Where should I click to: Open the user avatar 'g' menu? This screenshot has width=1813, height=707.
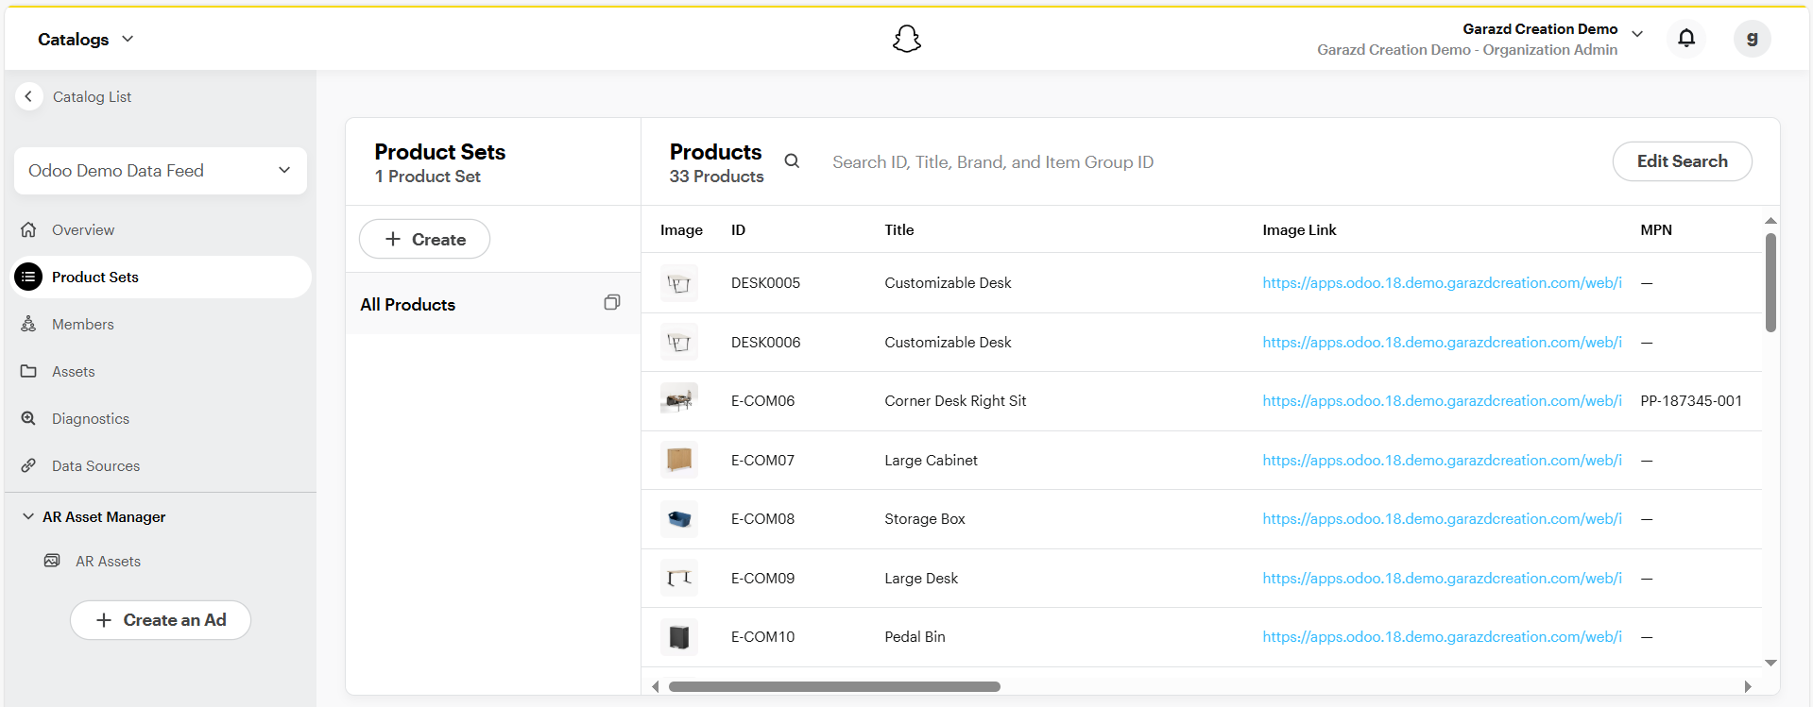point(1753,39)
